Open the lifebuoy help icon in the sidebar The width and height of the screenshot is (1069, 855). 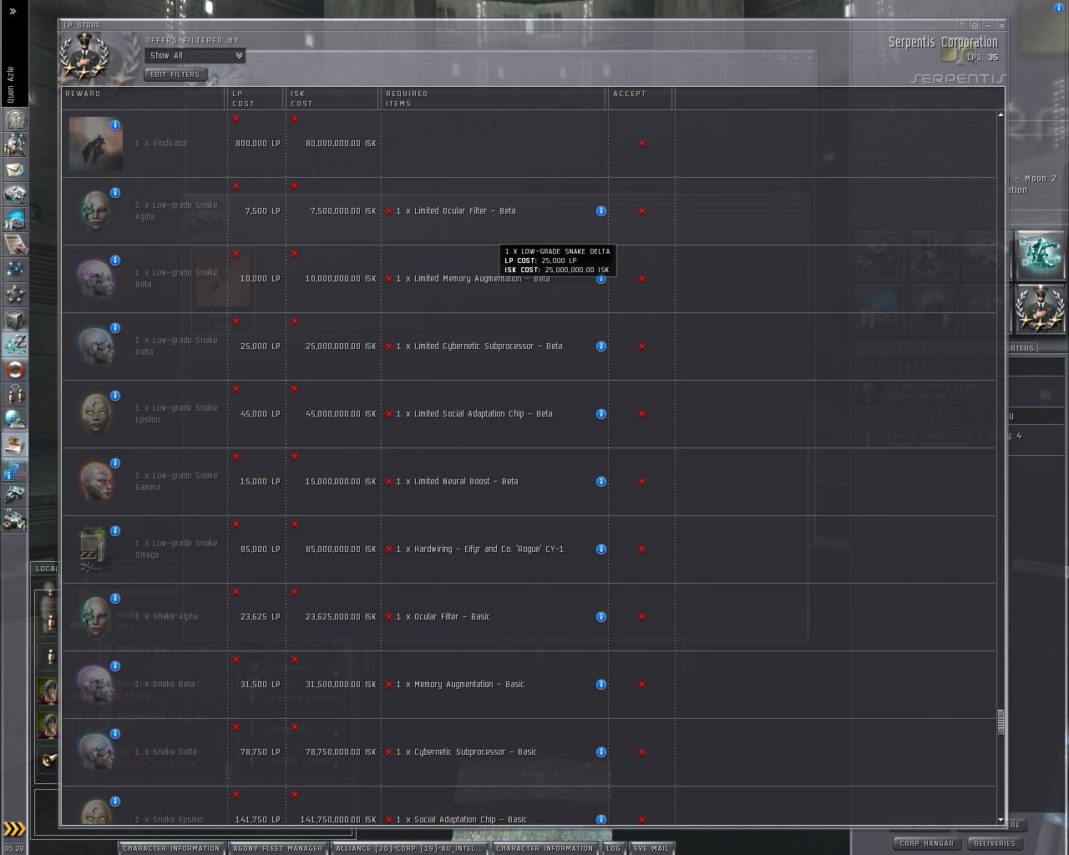pyautogui.click(x=14, y=370)
